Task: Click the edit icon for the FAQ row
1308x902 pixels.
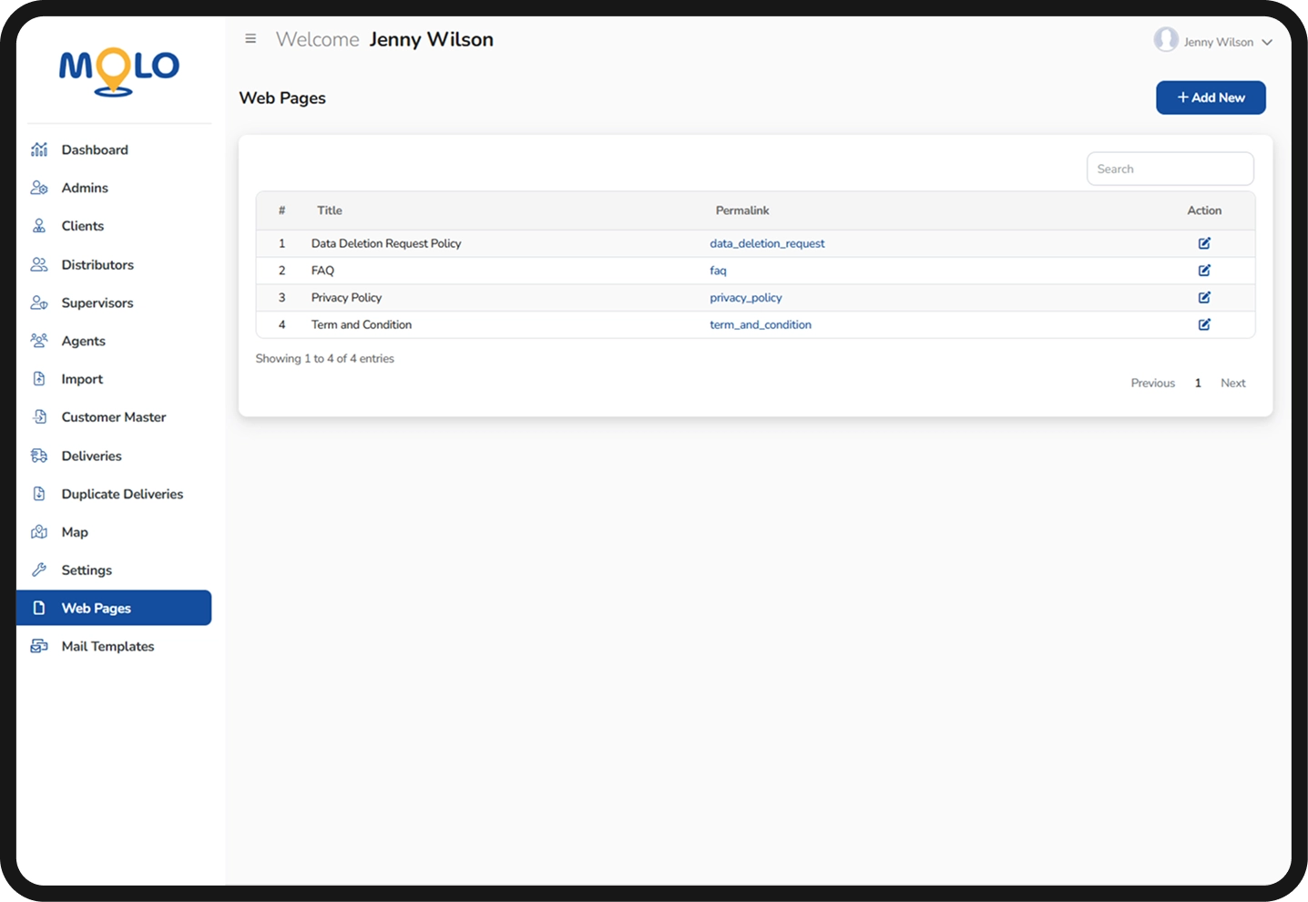Action: pyautogui.click(x=1204, y=271)
